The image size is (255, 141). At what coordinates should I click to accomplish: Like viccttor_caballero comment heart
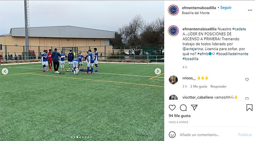click(247, 99)
